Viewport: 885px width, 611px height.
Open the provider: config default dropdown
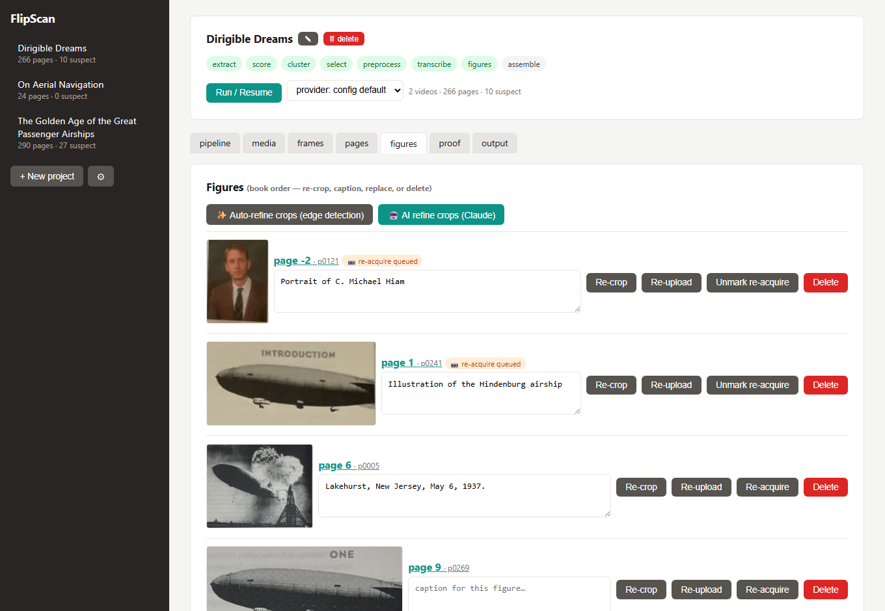(x=345, y=90)
